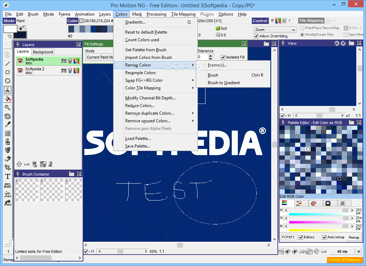The width and height of the screenshot is (366, 266).
Task: Click the canvas vertical scrollbar
Action: point(275,144)
